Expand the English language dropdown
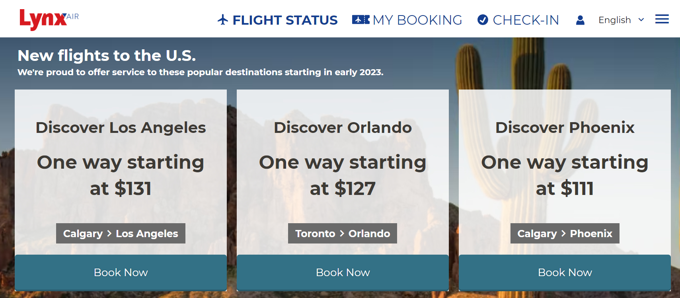Image resolution: width=680 pixels, height=298 pixels. [615, 20]
